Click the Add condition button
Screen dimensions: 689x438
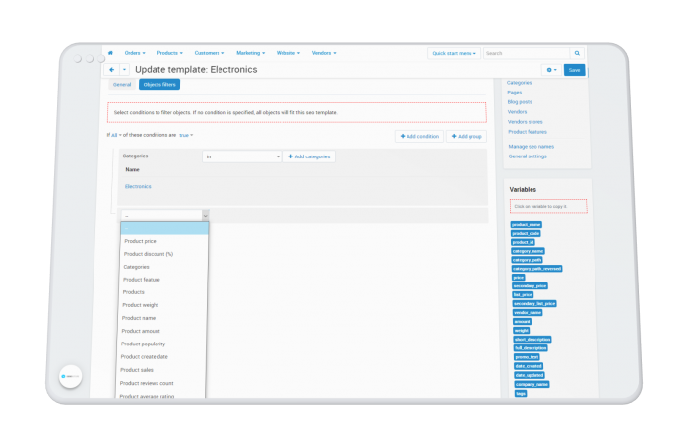coord(419,136)
